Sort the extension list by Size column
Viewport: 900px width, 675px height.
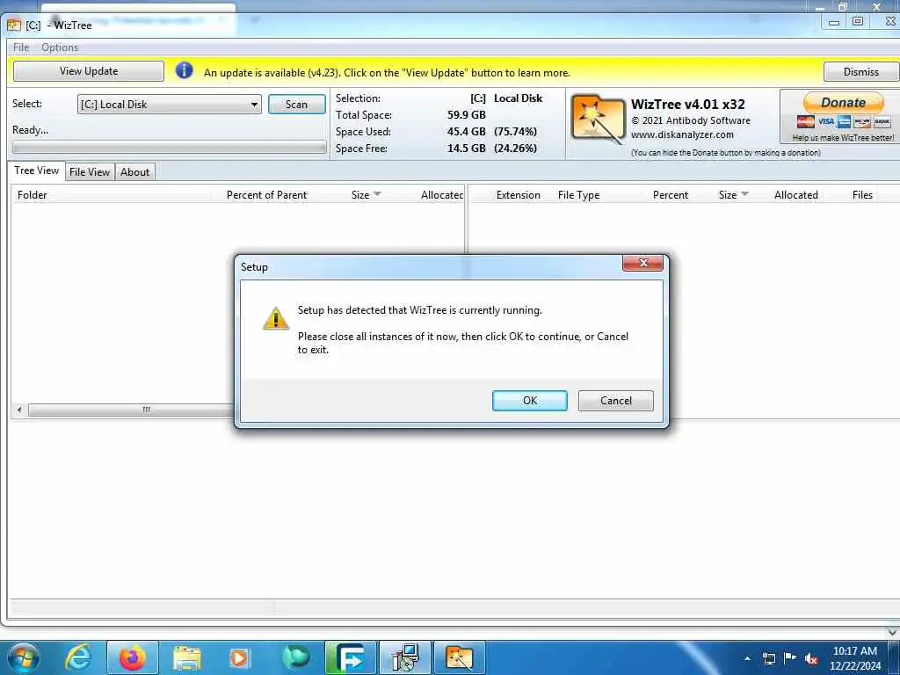(x=728, y=195)
